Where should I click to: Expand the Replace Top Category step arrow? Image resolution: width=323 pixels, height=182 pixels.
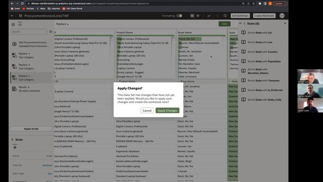click(x=29, y=54)
